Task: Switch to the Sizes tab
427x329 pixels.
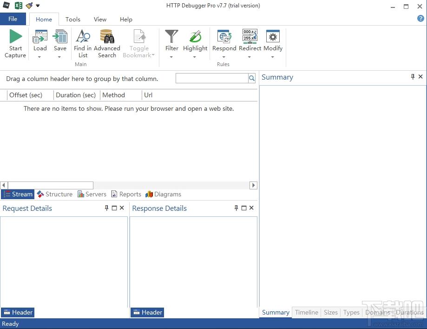Action: coord(331,312)
